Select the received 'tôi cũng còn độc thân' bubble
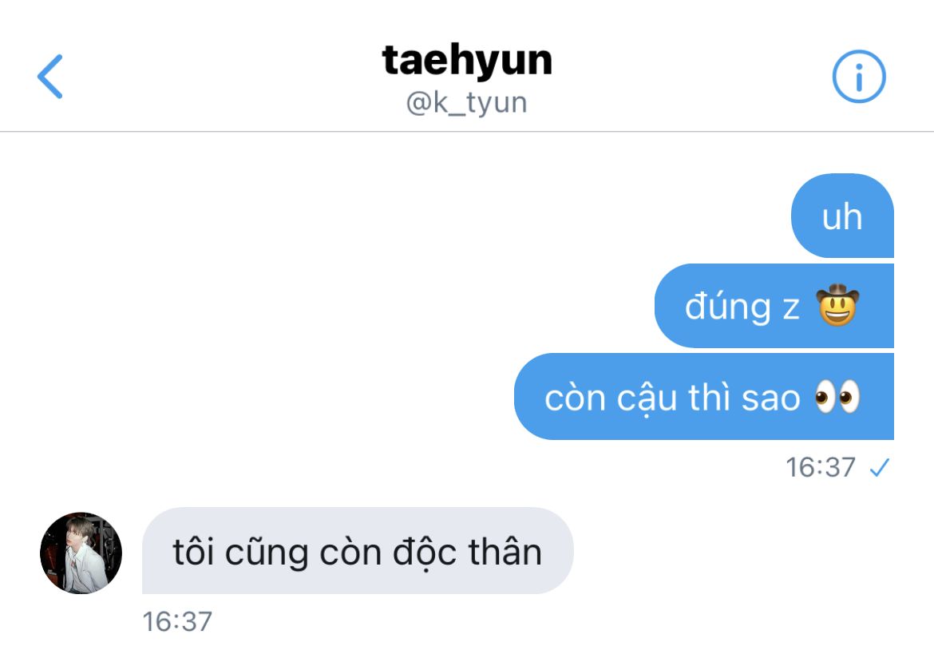 point(358,551)
